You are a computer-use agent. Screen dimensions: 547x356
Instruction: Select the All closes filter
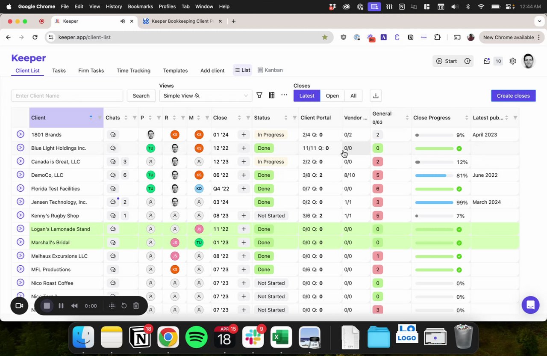[353, 96]
